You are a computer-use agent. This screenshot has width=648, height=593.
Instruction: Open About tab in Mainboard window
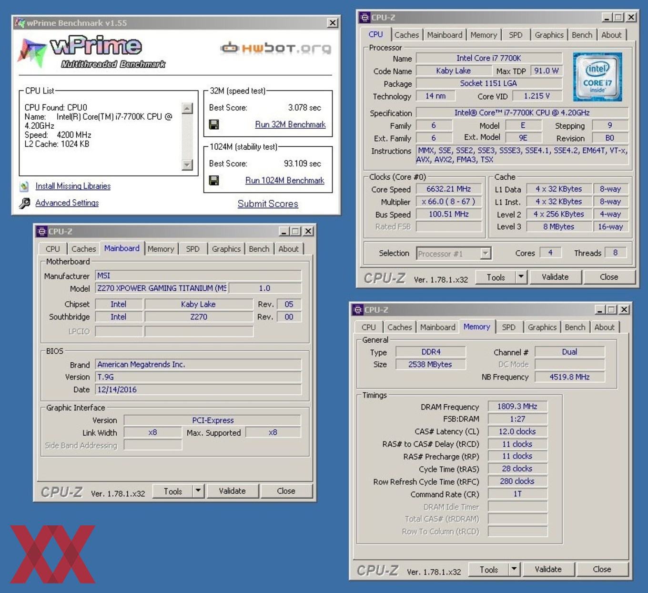pyautogui.click(x=288, y=249)
